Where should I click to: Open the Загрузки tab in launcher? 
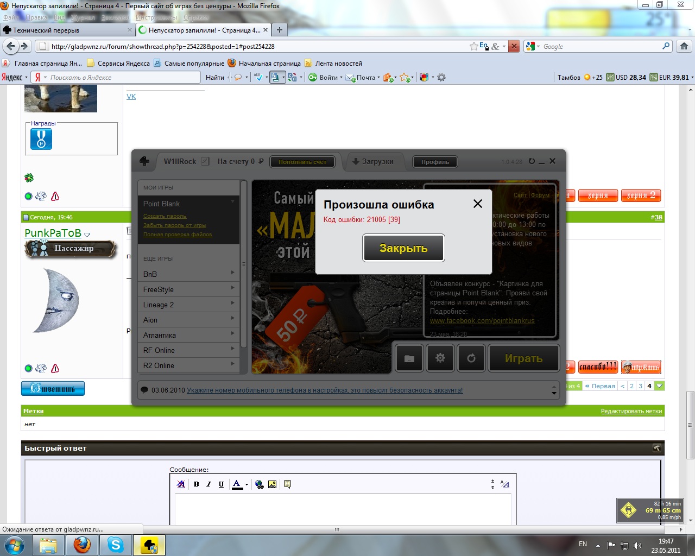(x=373, y=161)
